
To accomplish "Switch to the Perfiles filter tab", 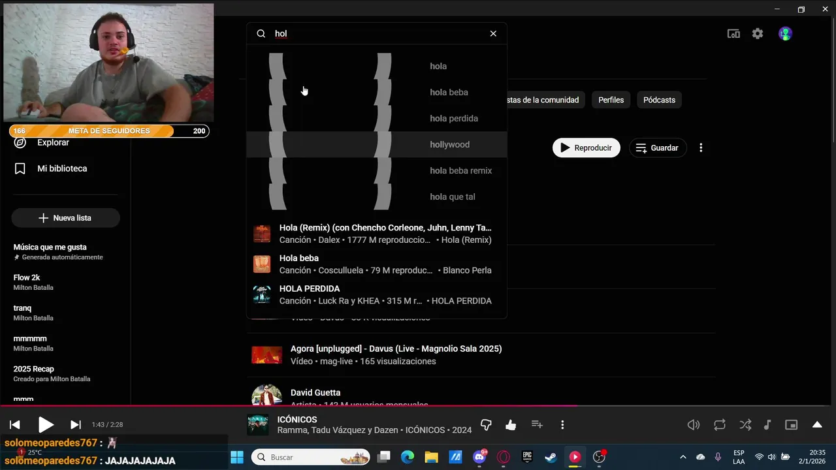I will point(611,100).
